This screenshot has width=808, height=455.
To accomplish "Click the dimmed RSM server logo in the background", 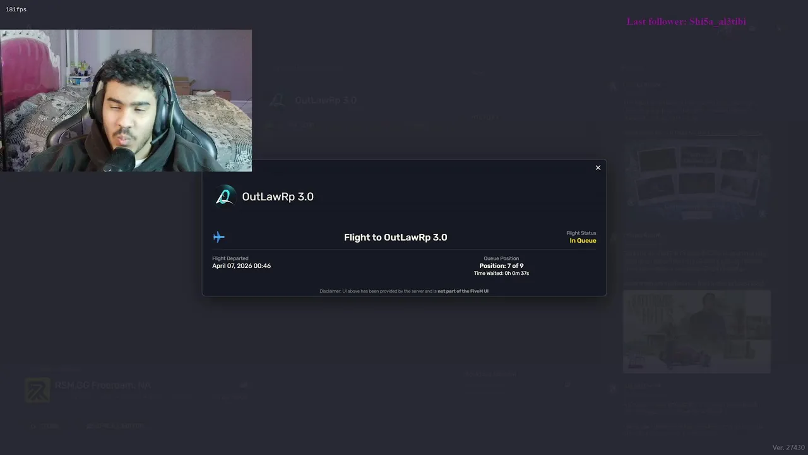I will pyautogui.click(x=37, y=390).
